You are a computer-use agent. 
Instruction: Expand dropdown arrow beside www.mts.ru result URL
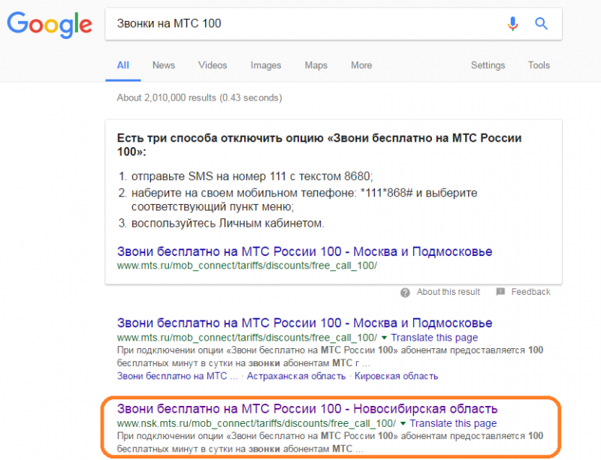pyautogui.click(x=384, y=338)
